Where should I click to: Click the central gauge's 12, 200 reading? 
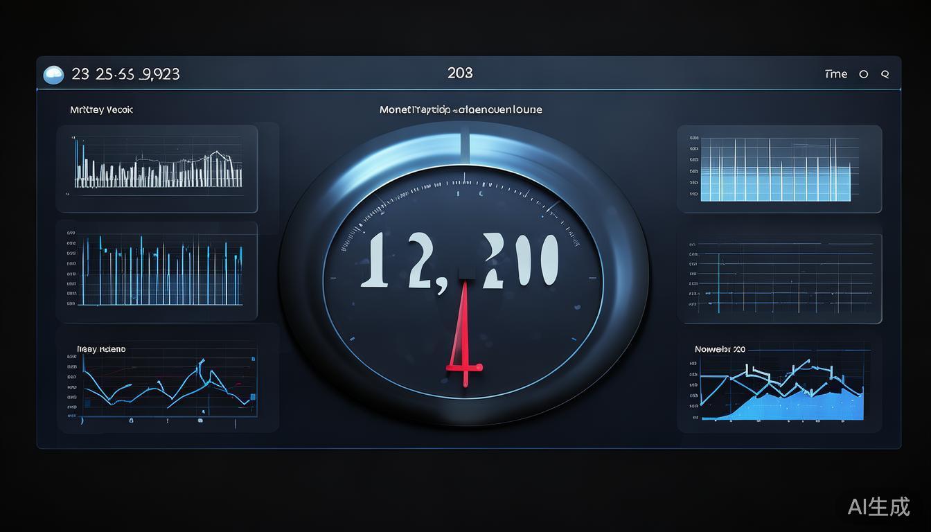pyautogui.click(x=460, y=260)
